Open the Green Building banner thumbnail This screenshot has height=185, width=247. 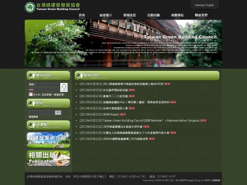(x=48, y=140)
